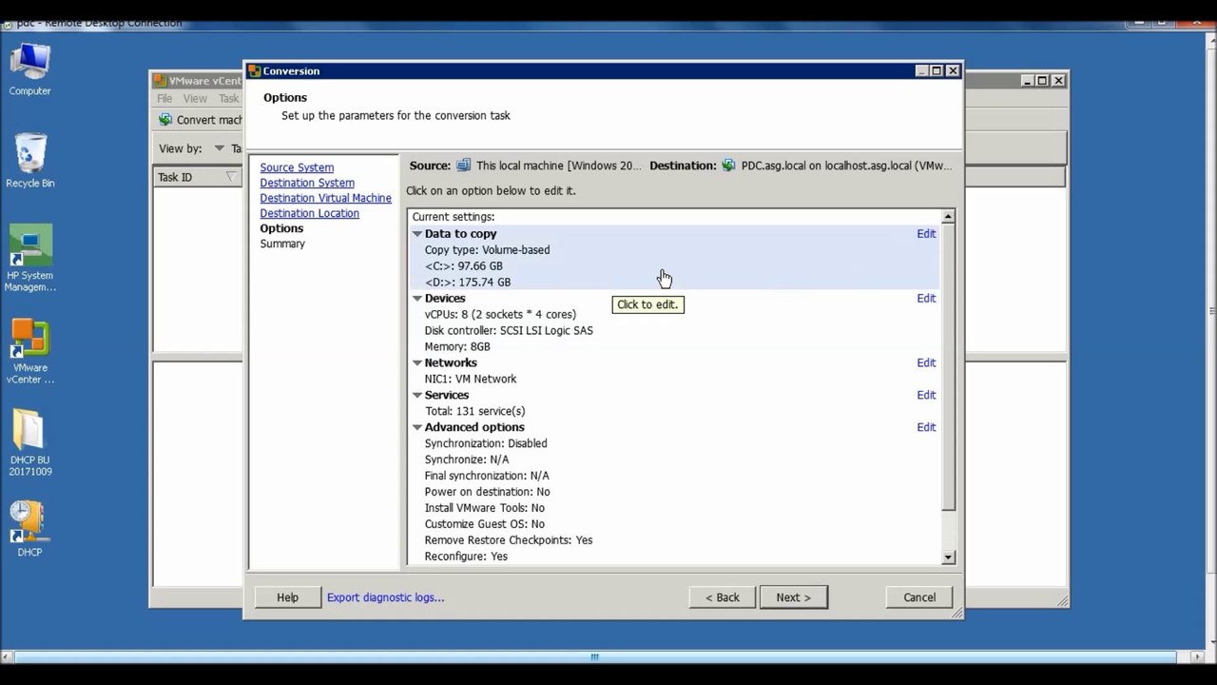Click the Next button
Screen dimensions: 1217x685
pos(793,597)
